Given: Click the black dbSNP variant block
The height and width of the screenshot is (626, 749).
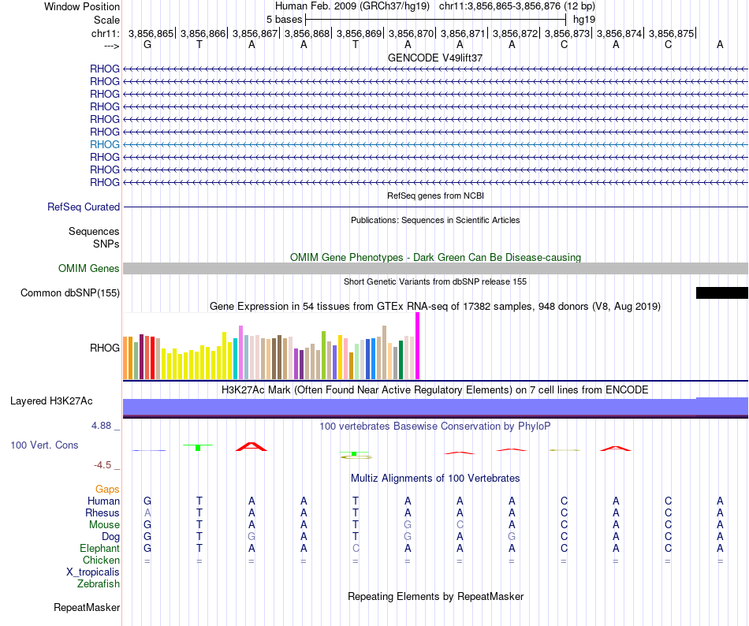Looking at the screenshot, I should click(x=721, y=293).
